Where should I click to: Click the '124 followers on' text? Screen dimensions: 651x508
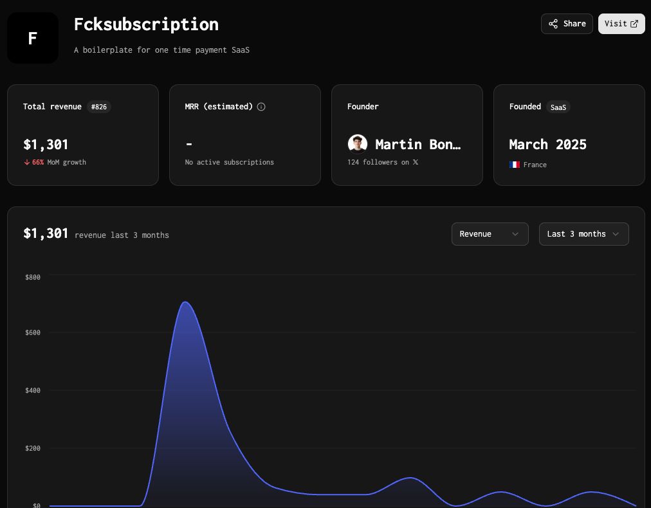tap(378, 162)
